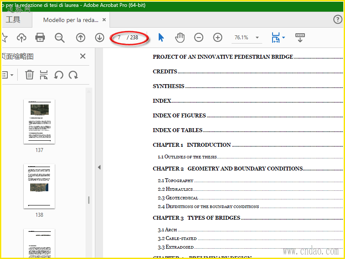
Task: Click the upload to cloud icon
Action: (22, 38)
